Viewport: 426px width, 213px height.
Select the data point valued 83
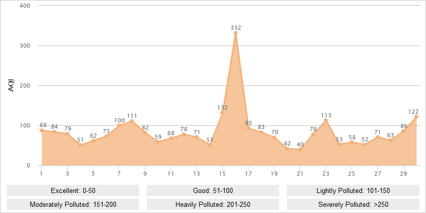pos(261,132)
